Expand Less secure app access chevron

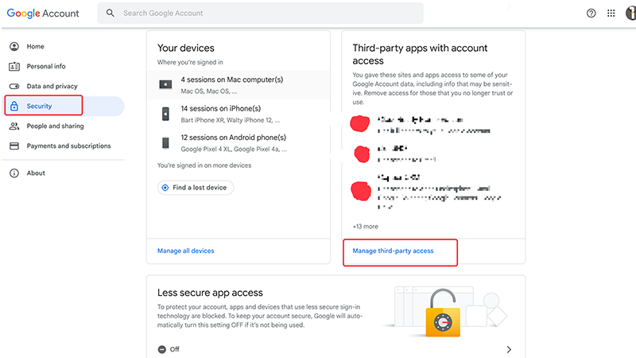coord(509,349)
